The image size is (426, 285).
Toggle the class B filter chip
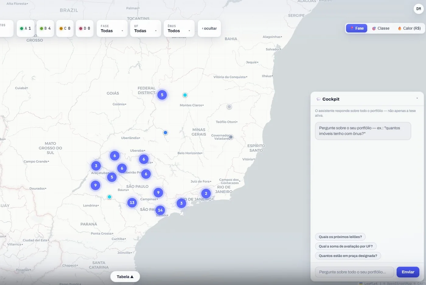(45, 29)
